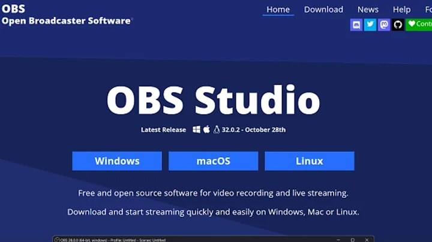
Task: Click the Apple logo in Latest Release
Action: [206, 129]
